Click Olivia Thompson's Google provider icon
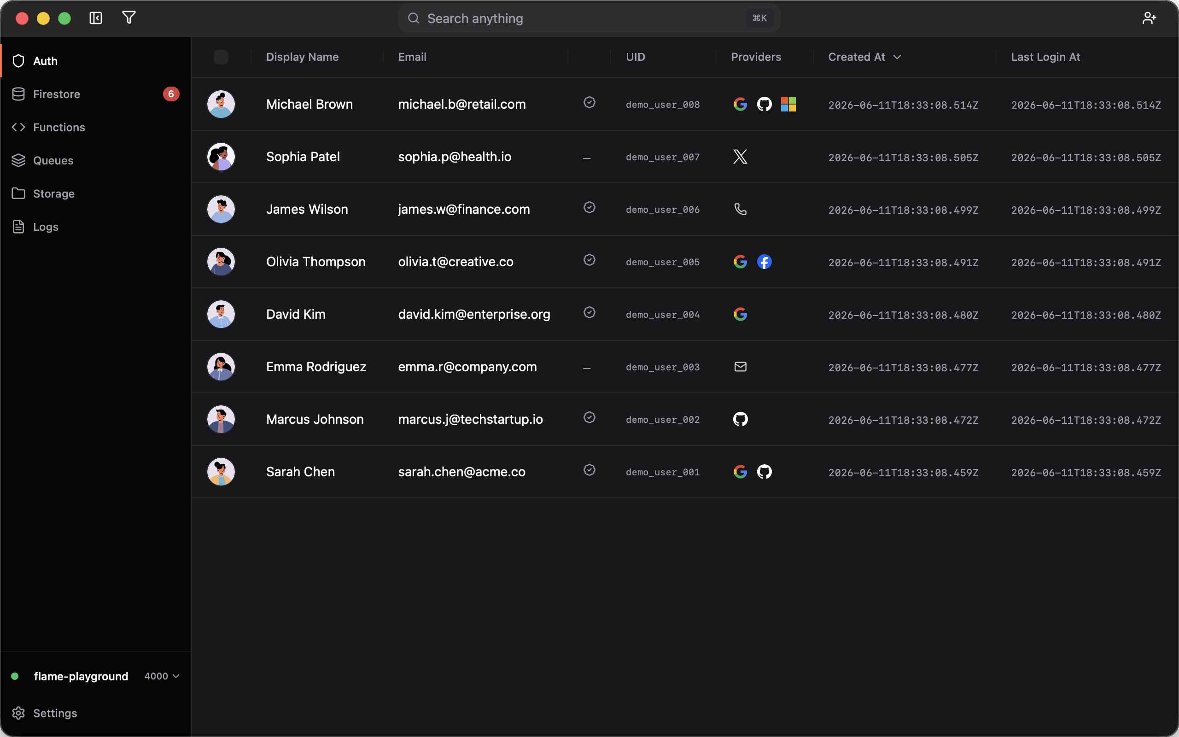Viewport: 1179px width, 737px height. (740, 262)
